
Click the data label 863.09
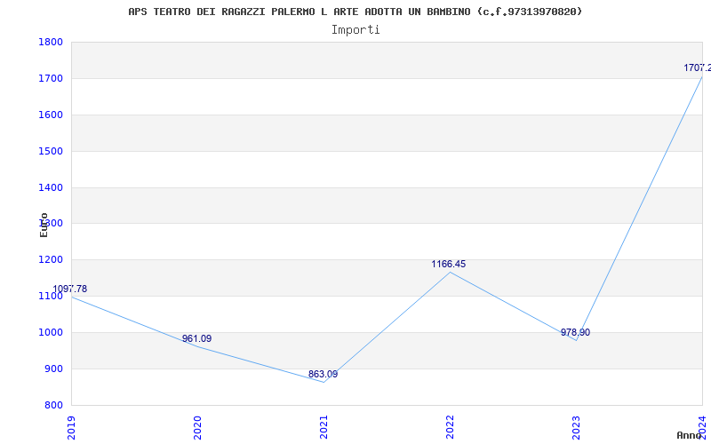pos(323,374)
